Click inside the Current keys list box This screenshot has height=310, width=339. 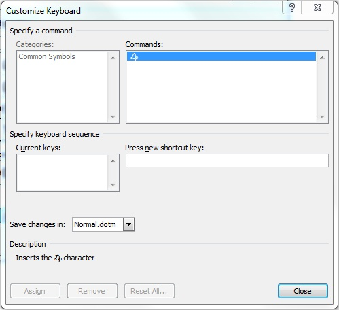(x=63, y=173)
